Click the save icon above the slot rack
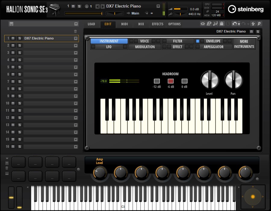This screenshot has height=211, width=271. 11,23
